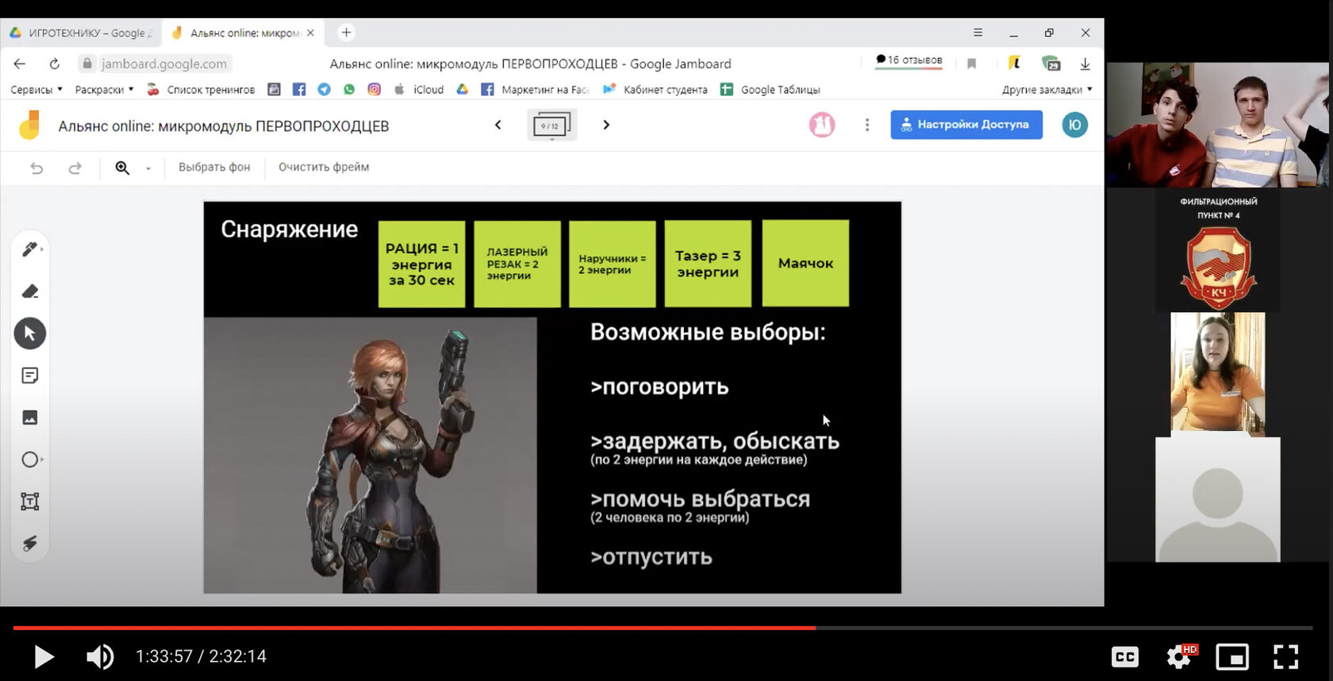The width and height of the screenshot is (1333, 681).
Task: Edit the jam title Альянс online: микромодуль ПЕРВОПРОХОДЦЕВ
Action: (x=224, y=126)
